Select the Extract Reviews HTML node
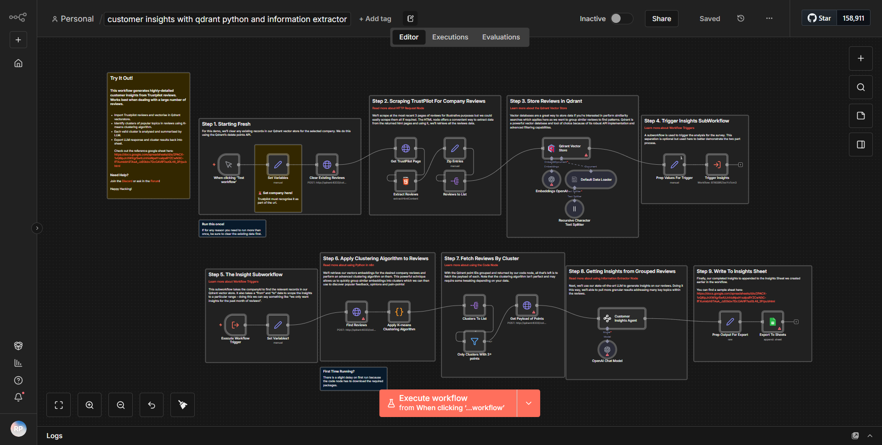Viewport: 882px width, 445px height. coord(406,181)
